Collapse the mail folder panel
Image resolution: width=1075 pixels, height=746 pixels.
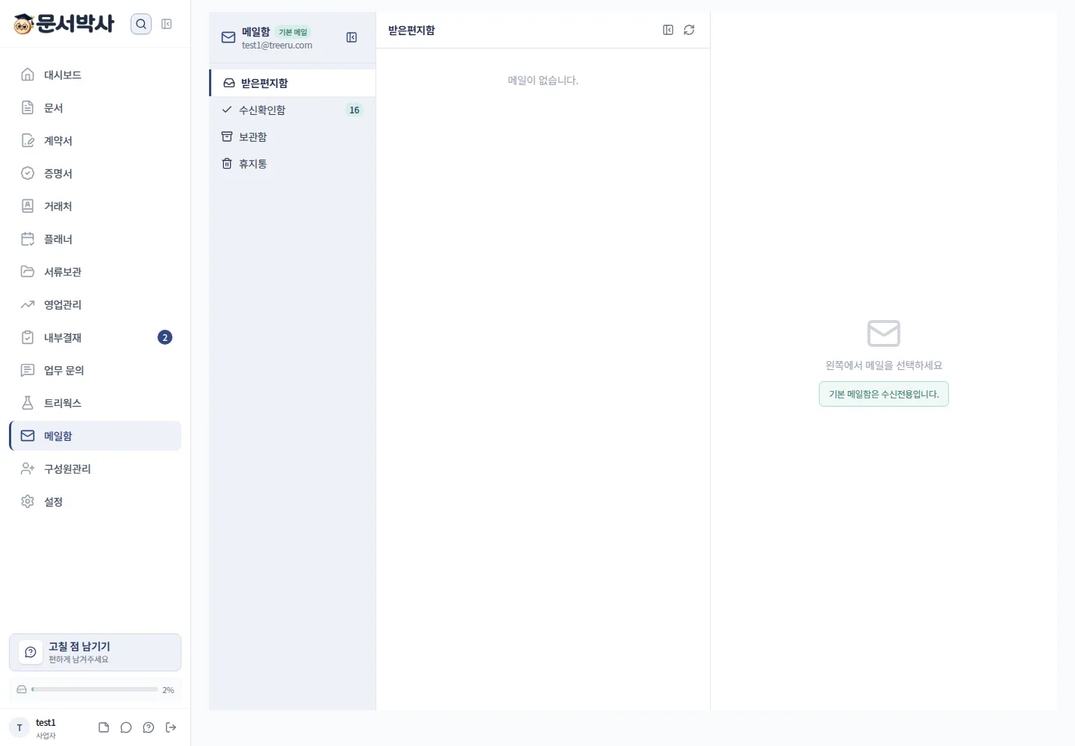click(352, 37)
